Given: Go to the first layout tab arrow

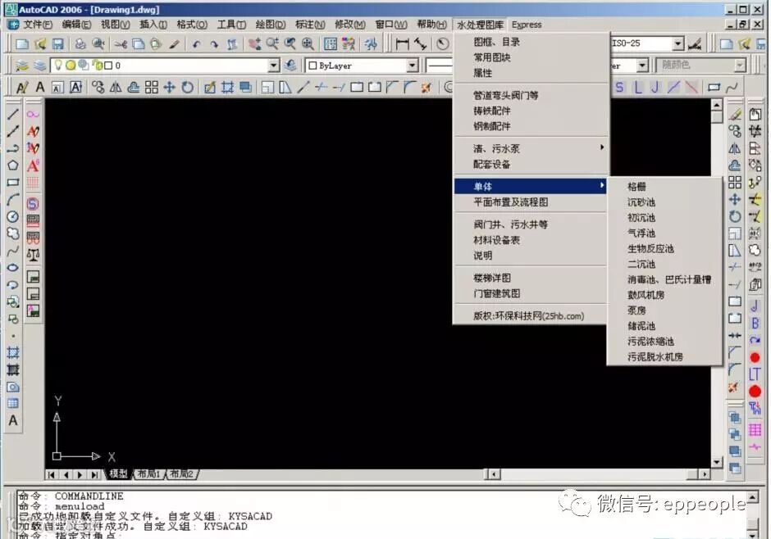Looking at the screenshot, I should (x=51, y=474).
